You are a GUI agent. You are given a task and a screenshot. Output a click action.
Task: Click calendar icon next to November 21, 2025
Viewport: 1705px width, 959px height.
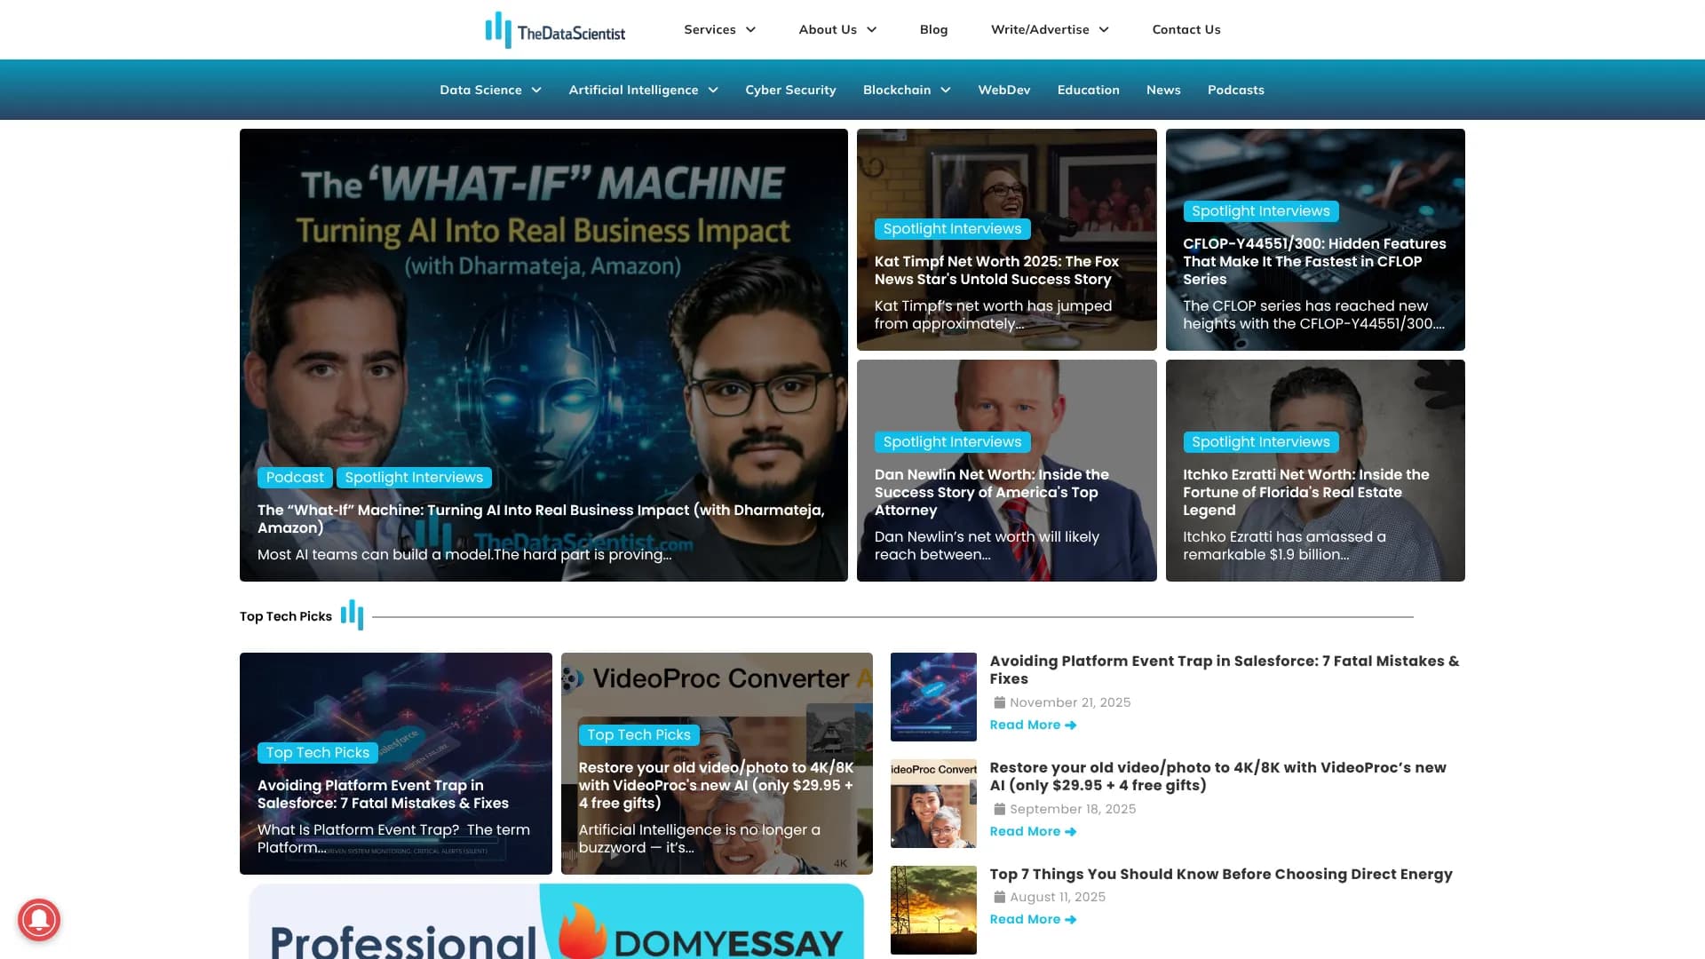pyautogui.click(x=999, y=702)
